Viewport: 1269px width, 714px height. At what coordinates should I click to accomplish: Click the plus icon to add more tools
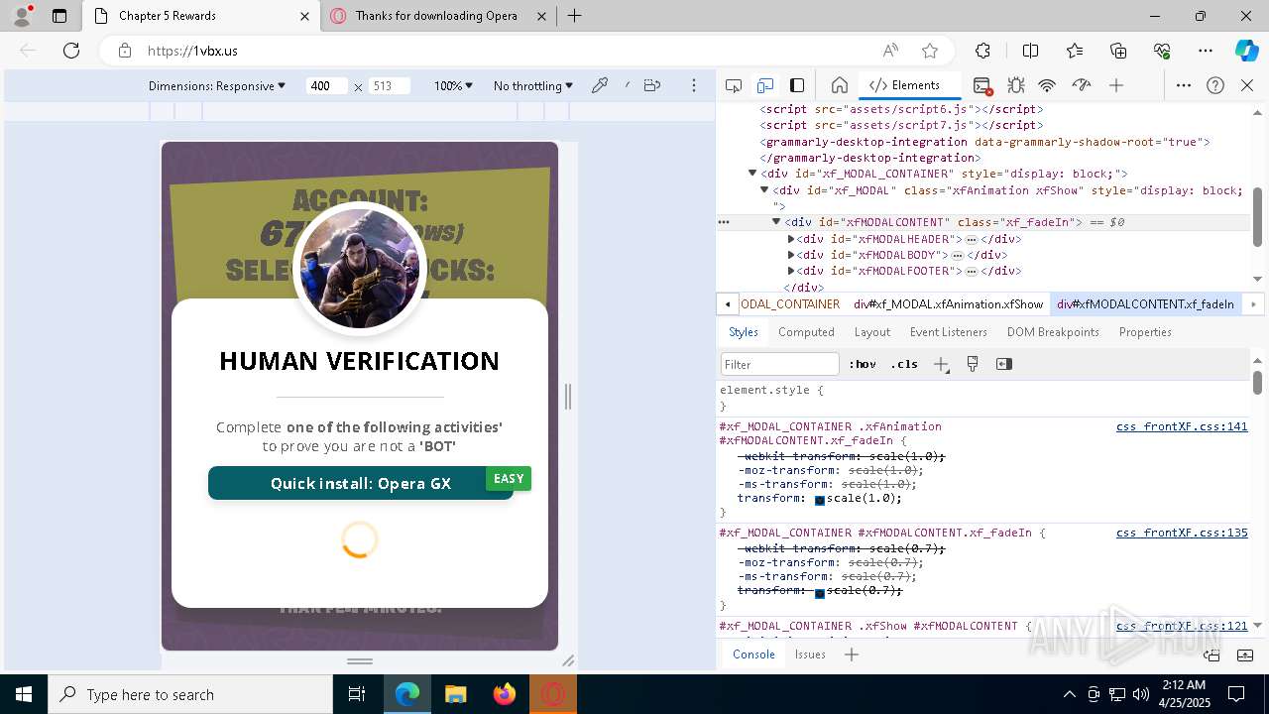[1116, 85]
